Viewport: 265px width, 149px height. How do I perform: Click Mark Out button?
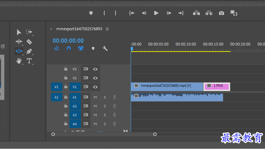[115, 13]
